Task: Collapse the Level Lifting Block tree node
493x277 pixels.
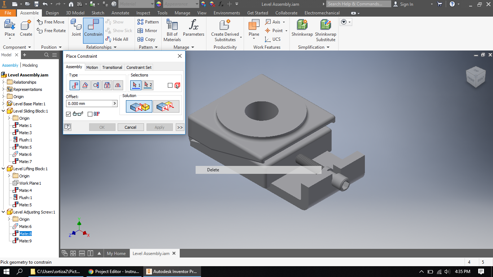Action: (x=3, y=168)
